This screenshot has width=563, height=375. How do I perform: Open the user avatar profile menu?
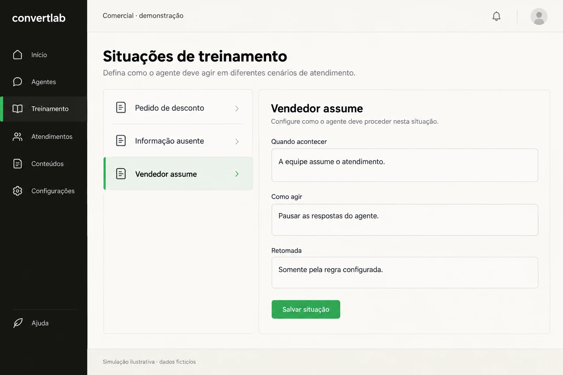[x=539, y=16]
